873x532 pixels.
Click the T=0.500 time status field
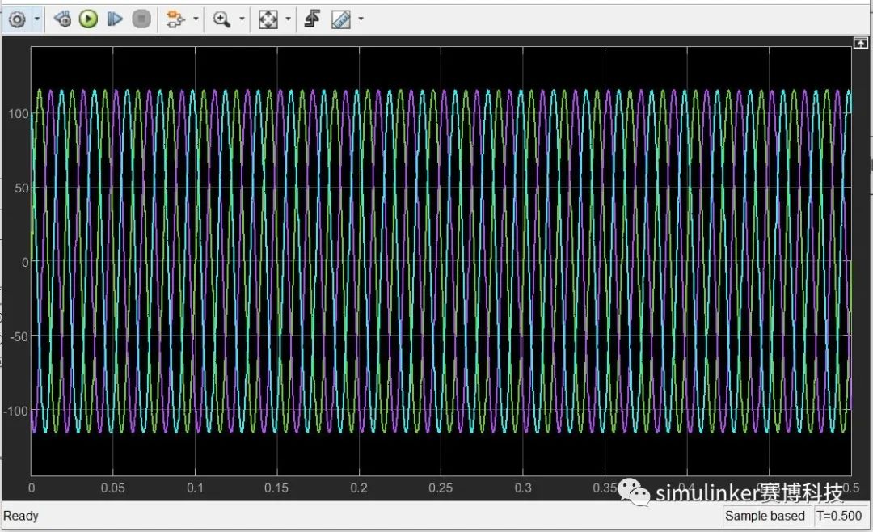838,516
